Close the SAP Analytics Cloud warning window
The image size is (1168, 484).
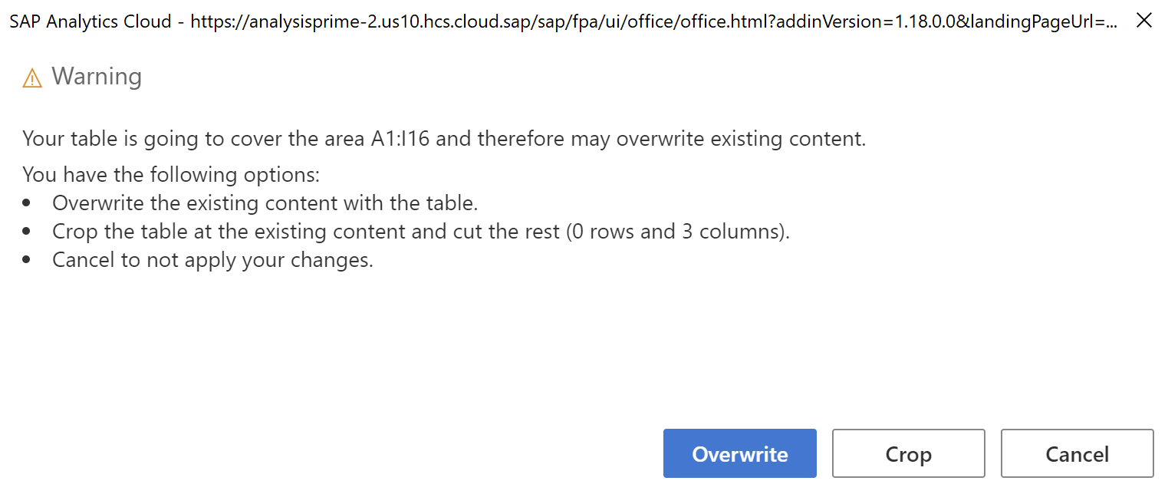coord(1144,21)
